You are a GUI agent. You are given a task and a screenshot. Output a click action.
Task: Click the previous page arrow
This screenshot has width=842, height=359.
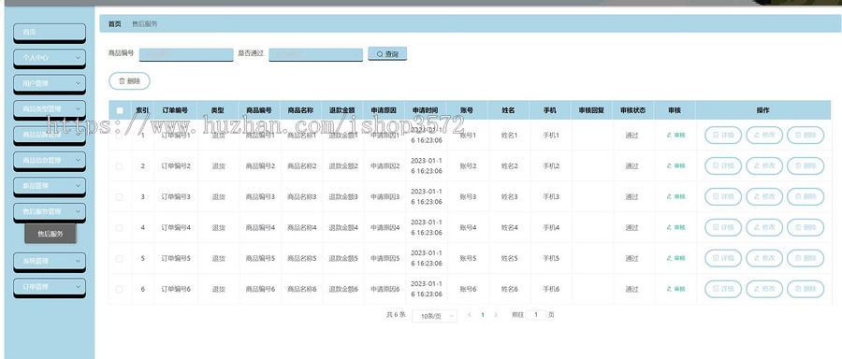point(470,316)
